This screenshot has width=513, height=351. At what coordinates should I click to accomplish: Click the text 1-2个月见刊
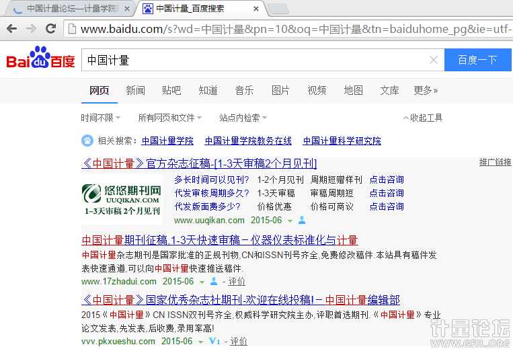tap(281, 180)
